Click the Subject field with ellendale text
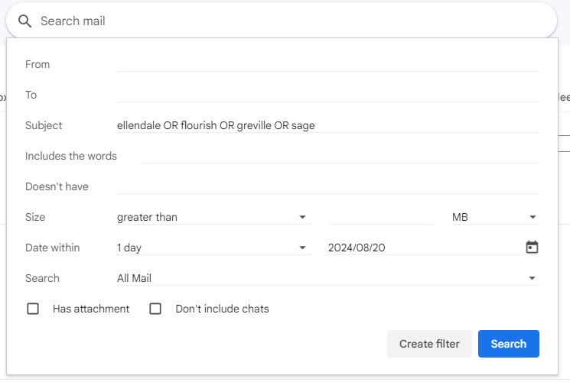 [328, 125]
